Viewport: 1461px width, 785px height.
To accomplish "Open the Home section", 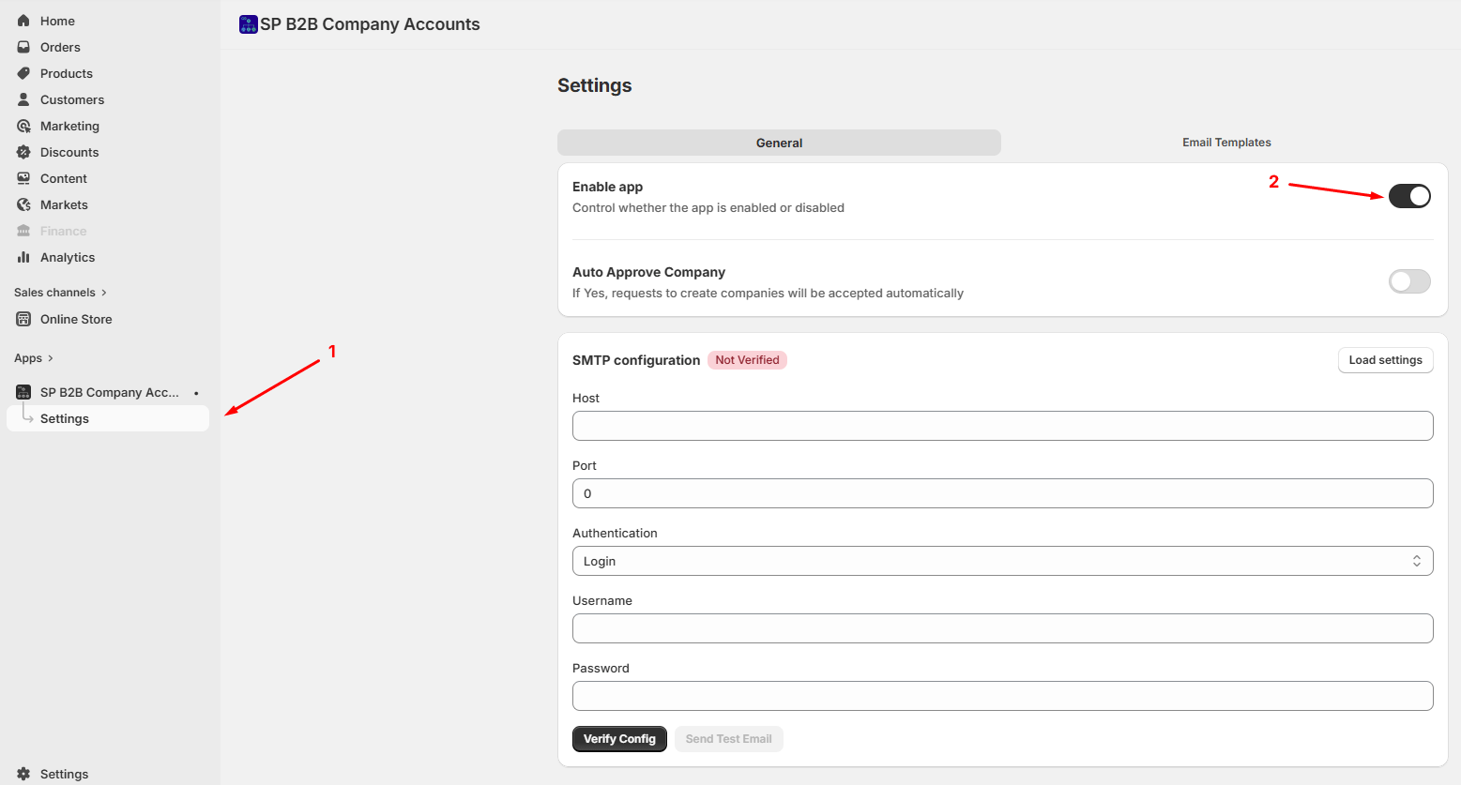I will coord(56,20).
